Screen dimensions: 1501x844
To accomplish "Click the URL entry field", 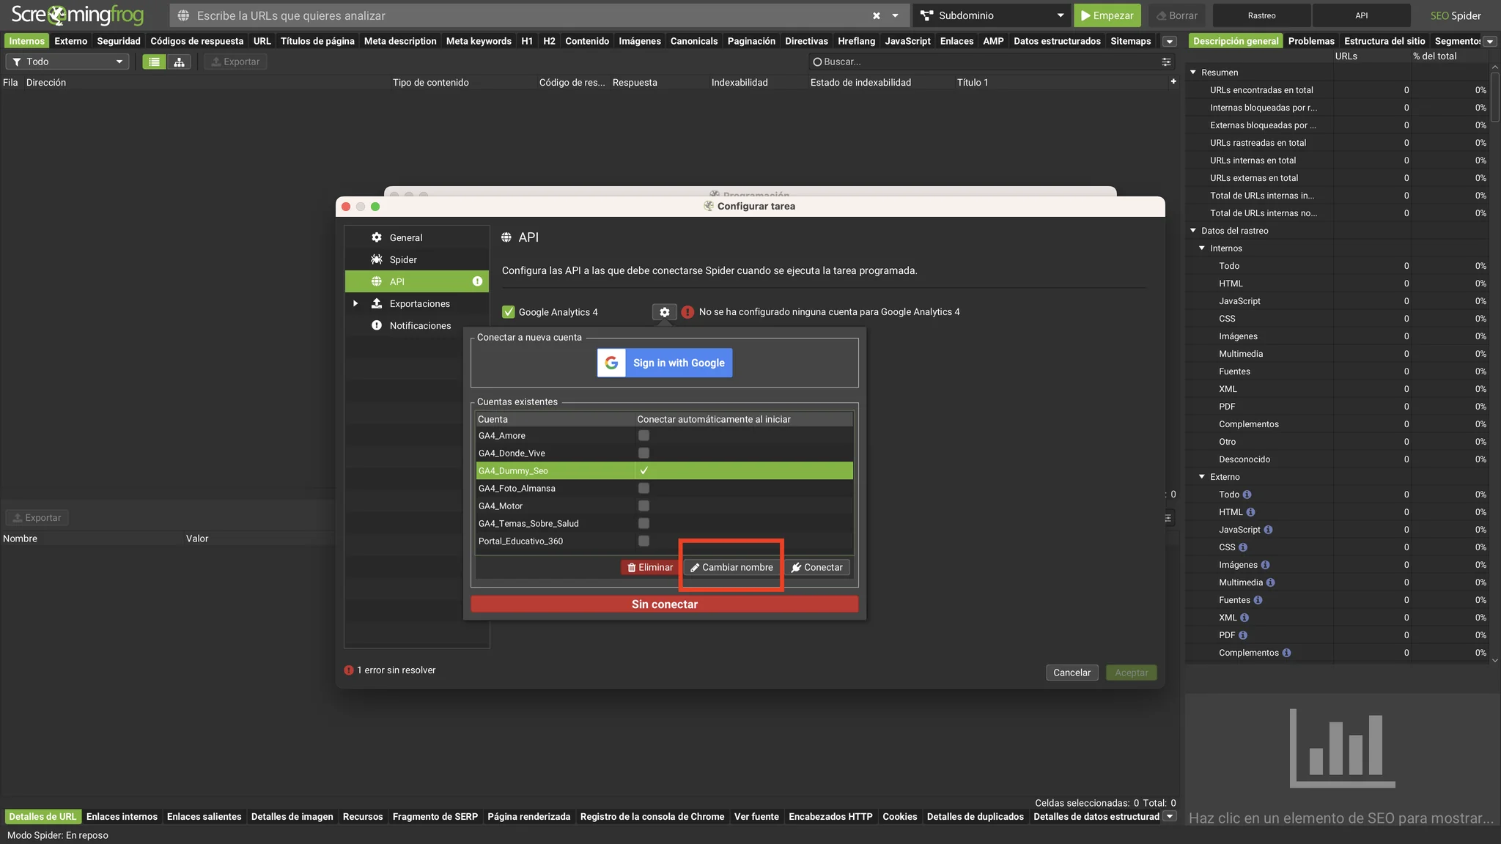I will pyautogui.click(x=532, y=15).
